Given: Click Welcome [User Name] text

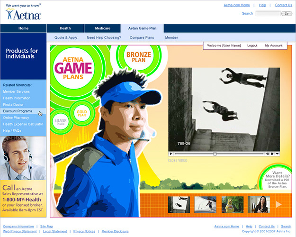Looking at the screenshot, I should pos(224,46).
